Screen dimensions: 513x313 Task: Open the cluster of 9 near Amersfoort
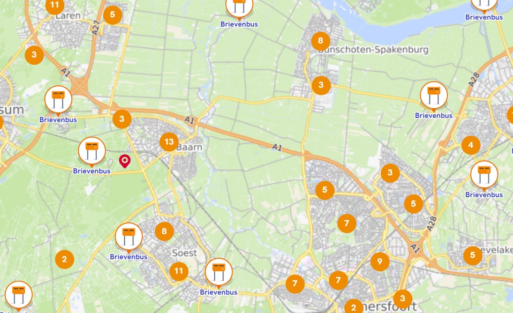[x=380, y=261]
